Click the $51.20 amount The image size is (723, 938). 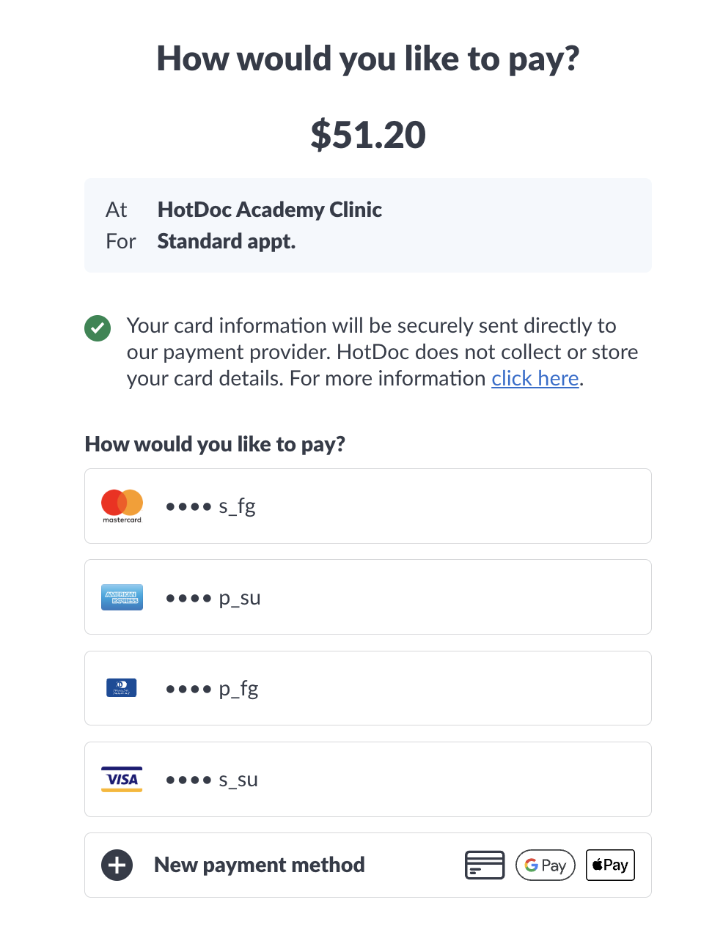point(367,135)
